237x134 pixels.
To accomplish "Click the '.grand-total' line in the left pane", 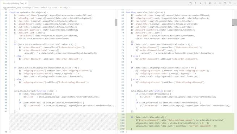I will click(x=48, y=24).
